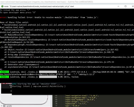Minimize the node console window
The width and height of the screenshot is (134, 107).
coord(118,6)
